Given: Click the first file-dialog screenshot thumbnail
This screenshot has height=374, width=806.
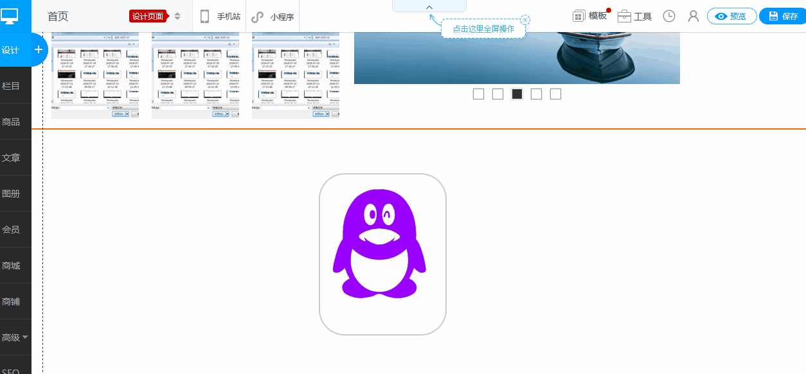Looking at the screenshot, I should 95,76.
